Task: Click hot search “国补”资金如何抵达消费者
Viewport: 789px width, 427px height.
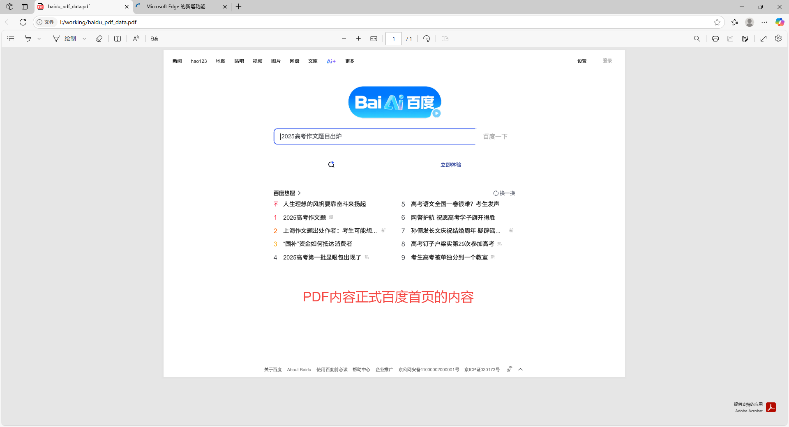Action: (x=317, y=244)
